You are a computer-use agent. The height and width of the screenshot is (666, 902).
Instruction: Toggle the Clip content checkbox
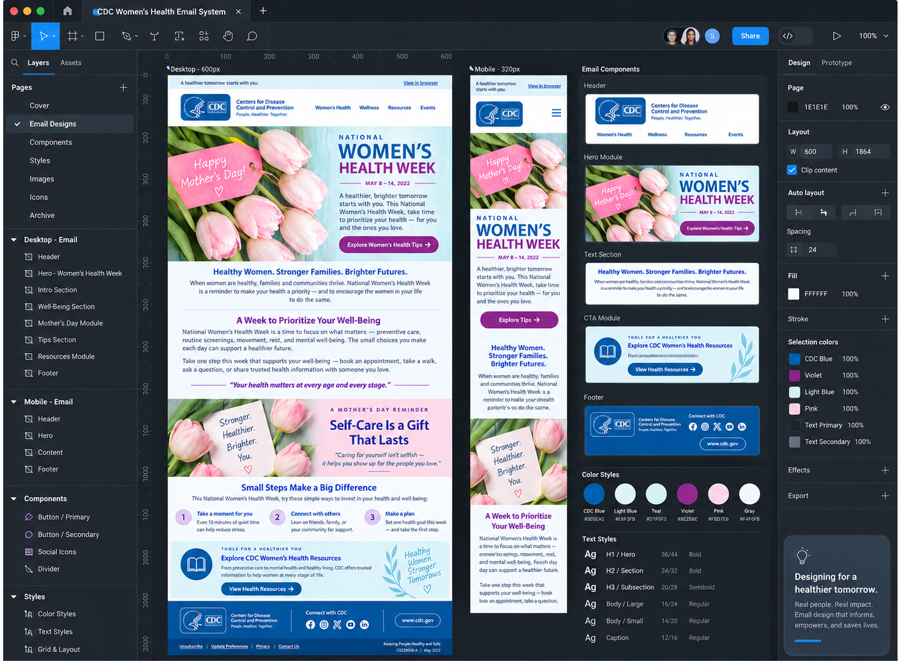click(x=792, y=170)
